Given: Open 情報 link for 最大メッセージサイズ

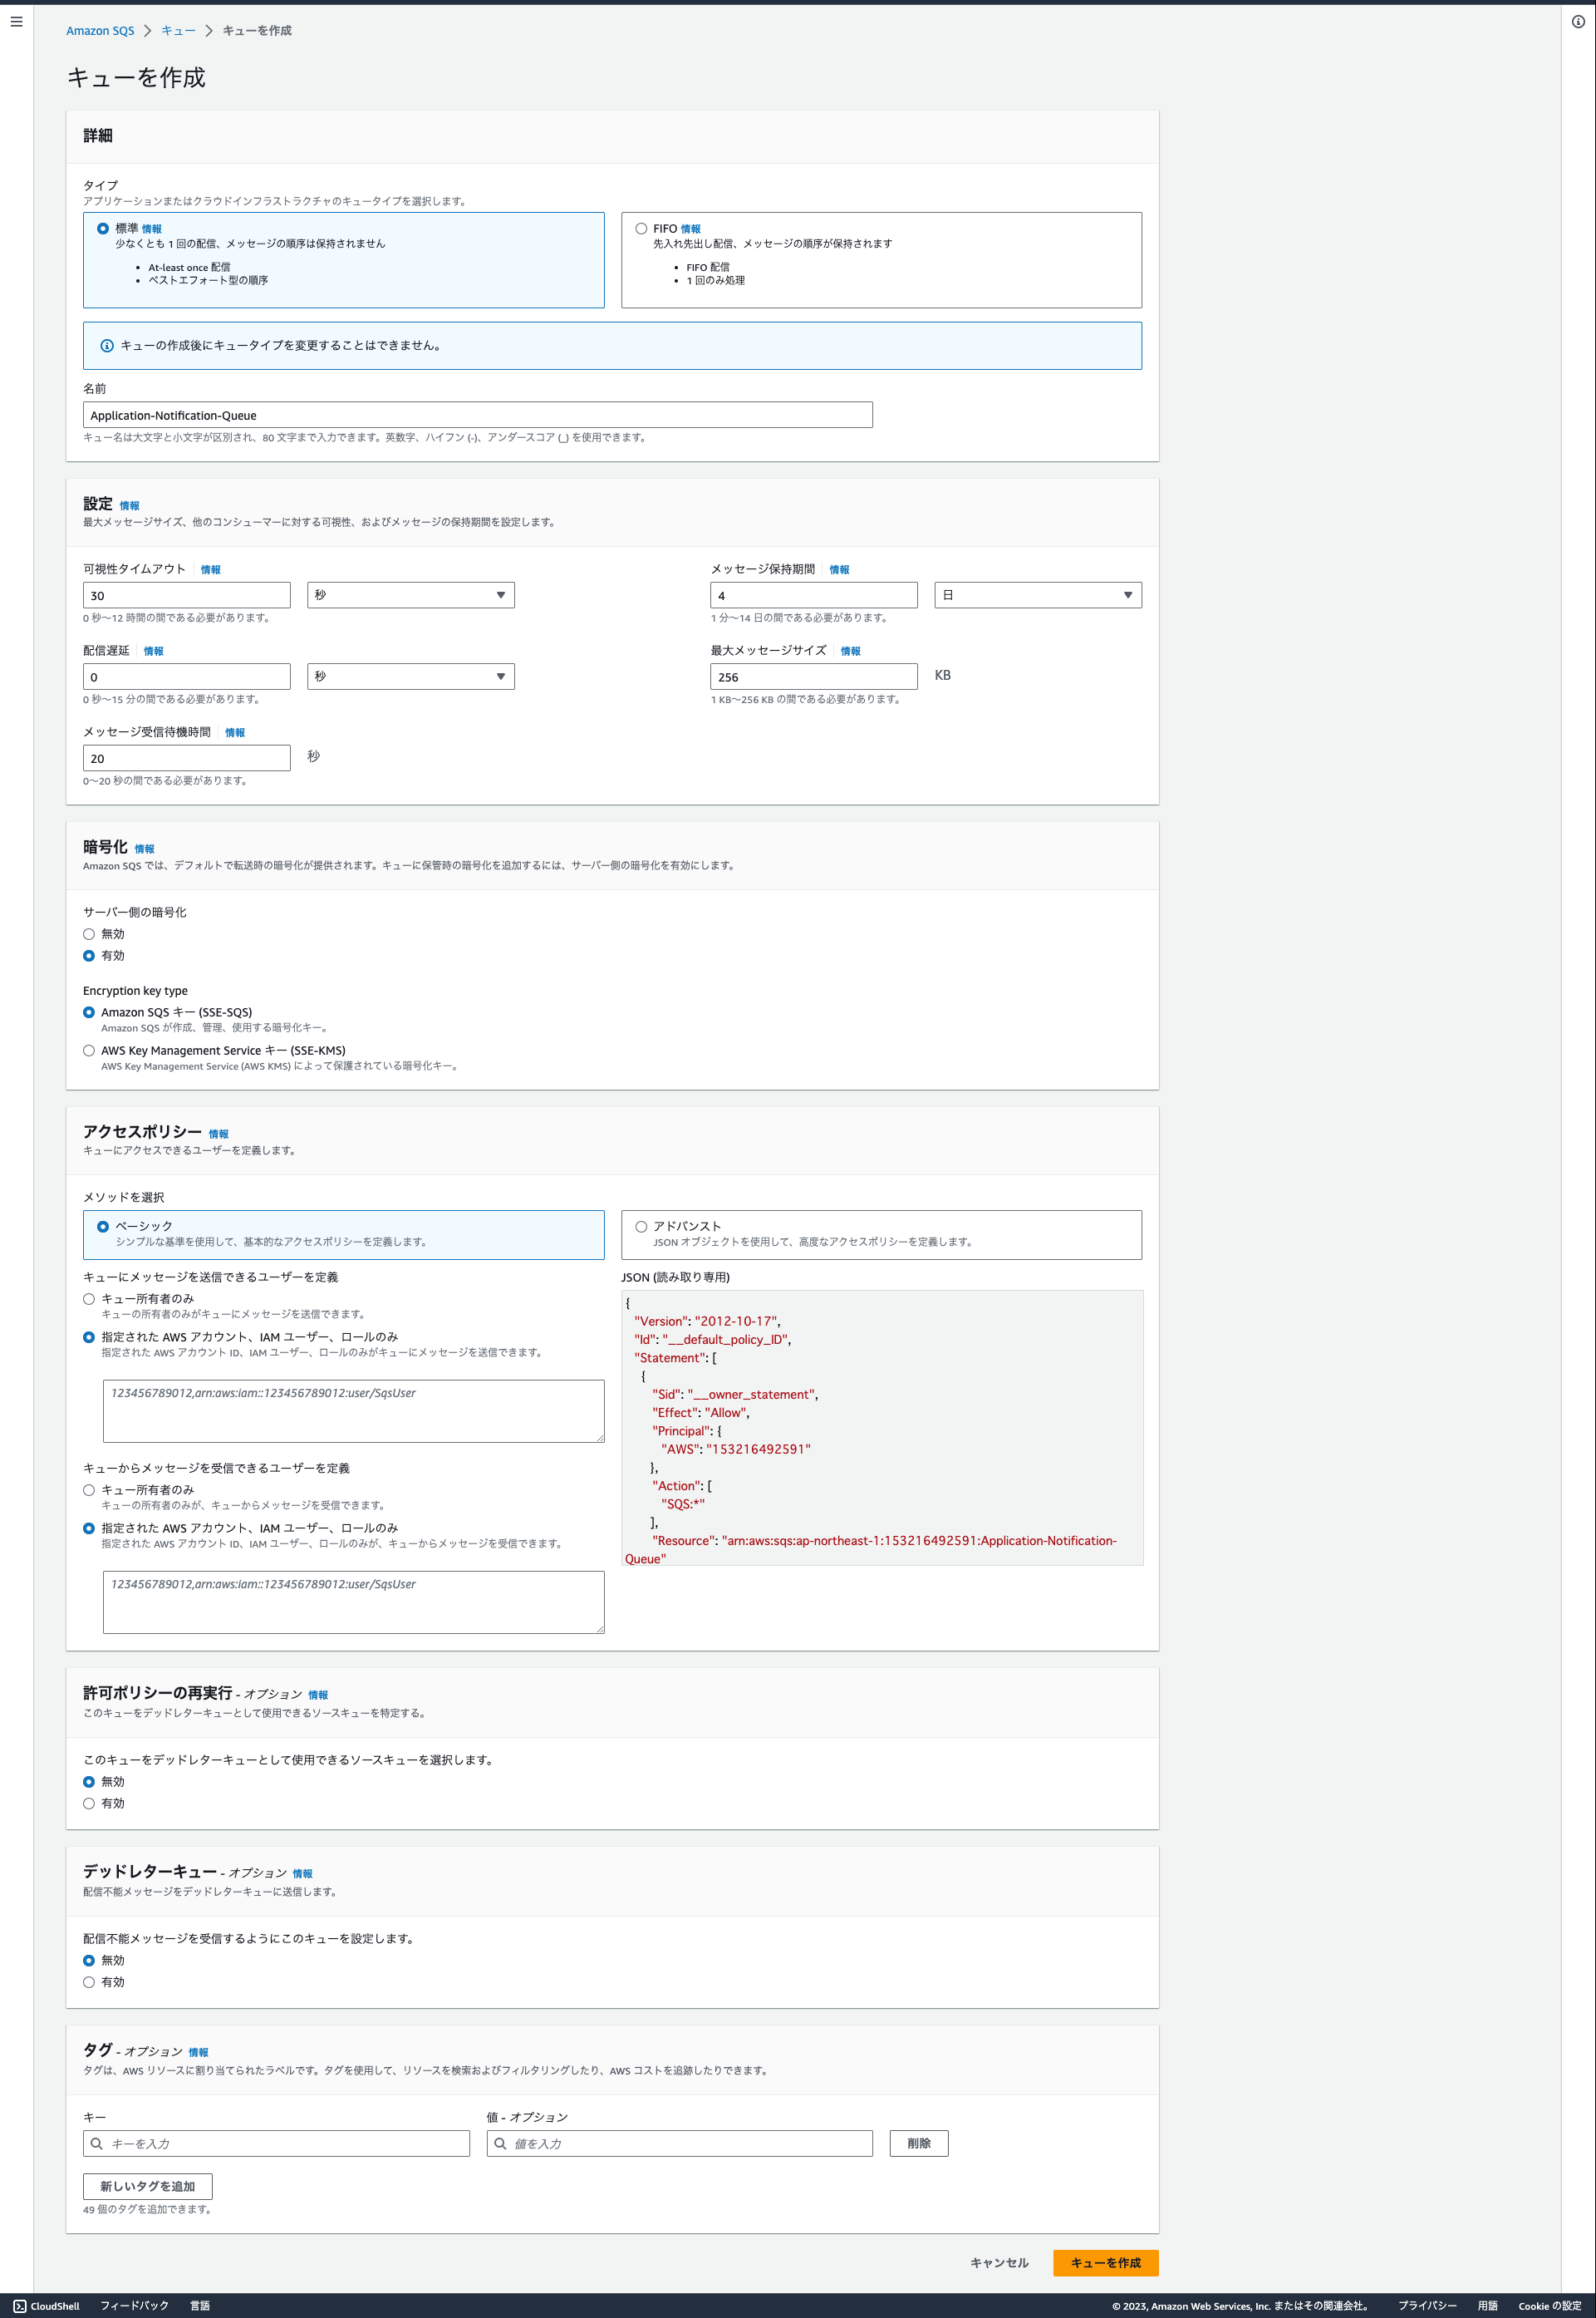Looking at the screenshot, I should [x=851, y=652].
